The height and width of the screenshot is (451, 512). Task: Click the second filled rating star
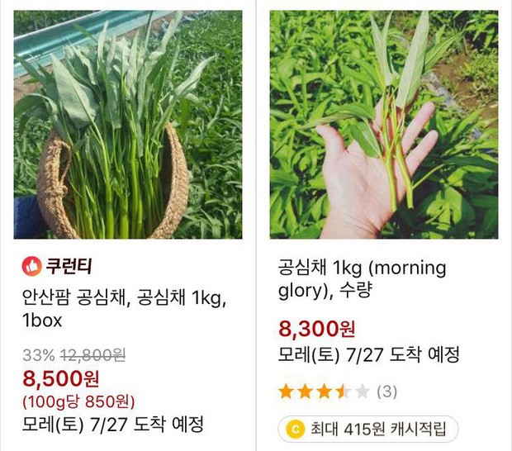[306, 391]
